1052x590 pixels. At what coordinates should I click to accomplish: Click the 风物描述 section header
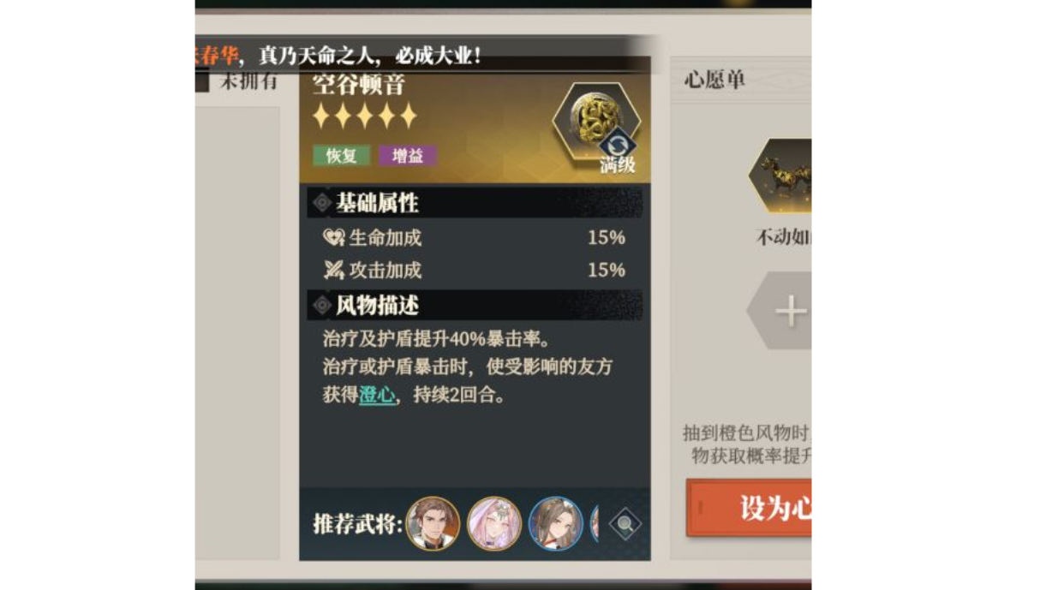tap(475, 305)
